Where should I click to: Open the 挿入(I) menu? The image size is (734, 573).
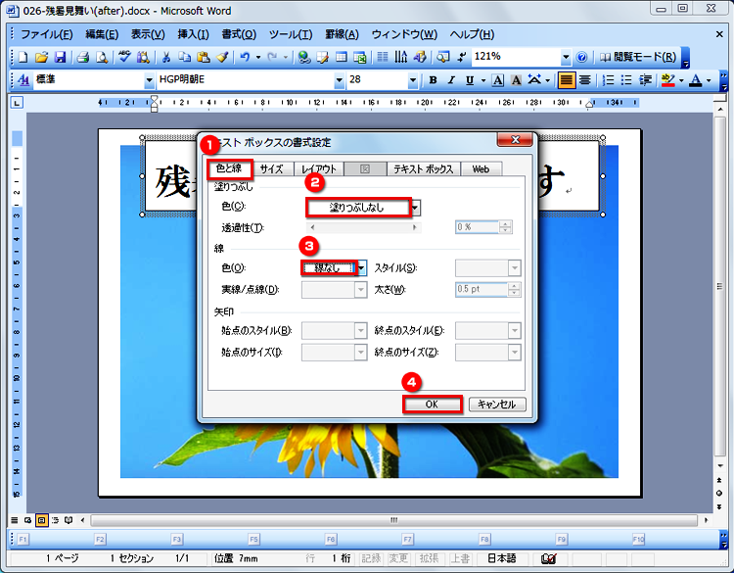point(193,34)
